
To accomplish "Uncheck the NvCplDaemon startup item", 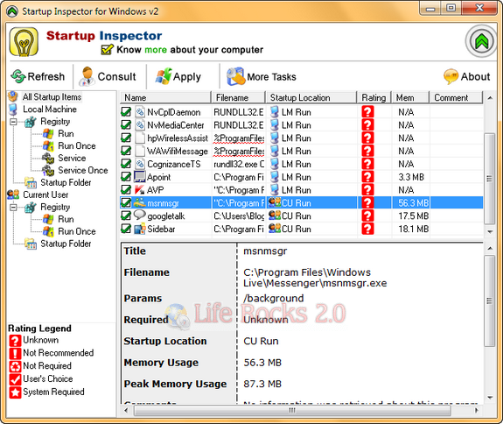I will [x=126, y=112].
